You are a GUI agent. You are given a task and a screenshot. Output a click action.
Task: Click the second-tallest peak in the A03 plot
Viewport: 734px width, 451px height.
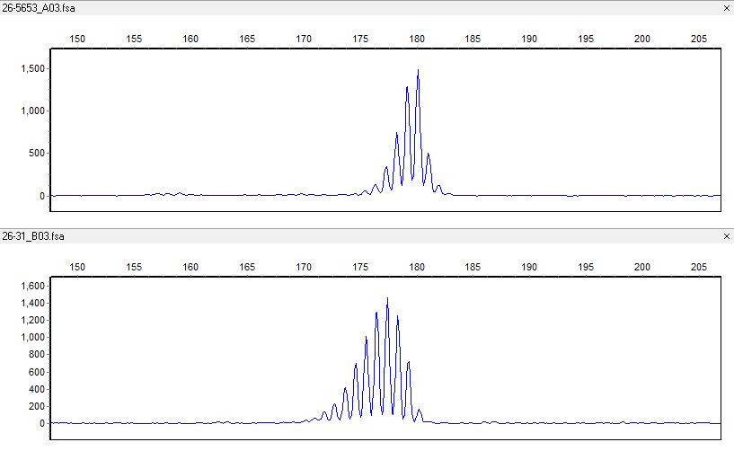pyautogui.click(x=407, y=88)
